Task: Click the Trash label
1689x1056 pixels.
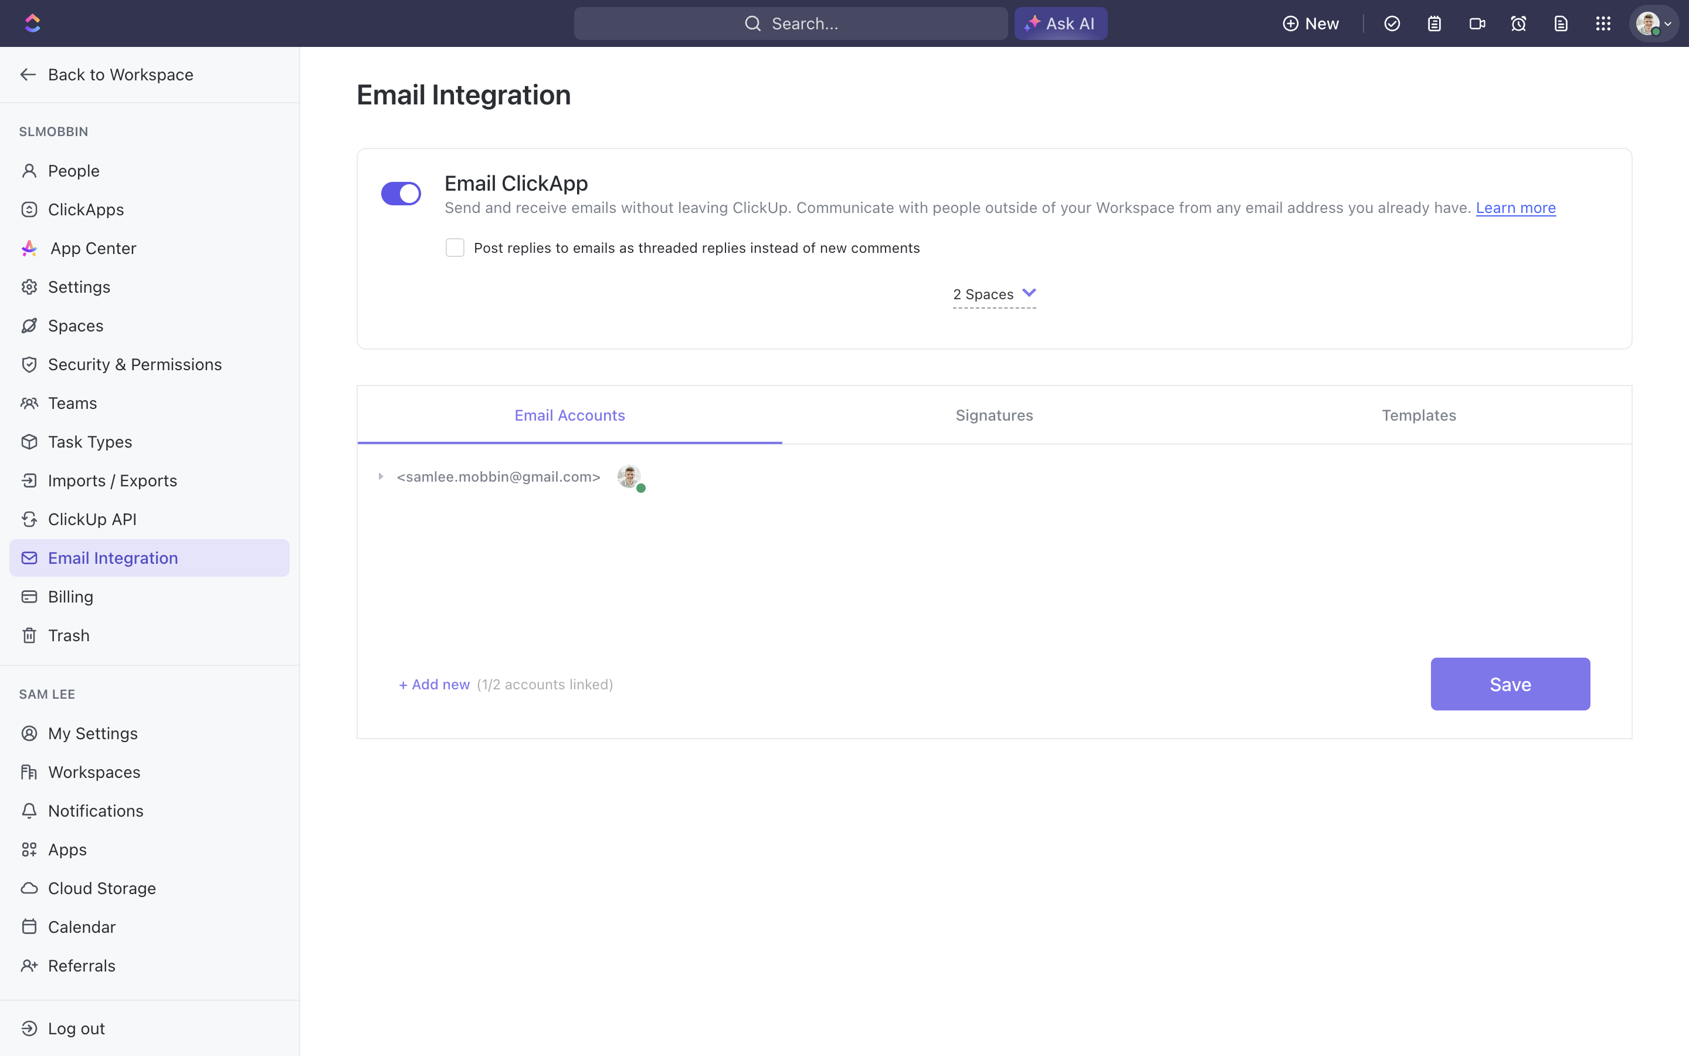Action: [x=69, y=635]
